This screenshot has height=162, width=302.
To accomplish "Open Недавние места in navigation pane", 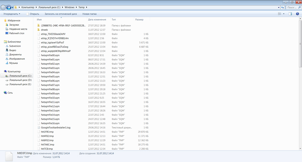I will click(18, 29).
